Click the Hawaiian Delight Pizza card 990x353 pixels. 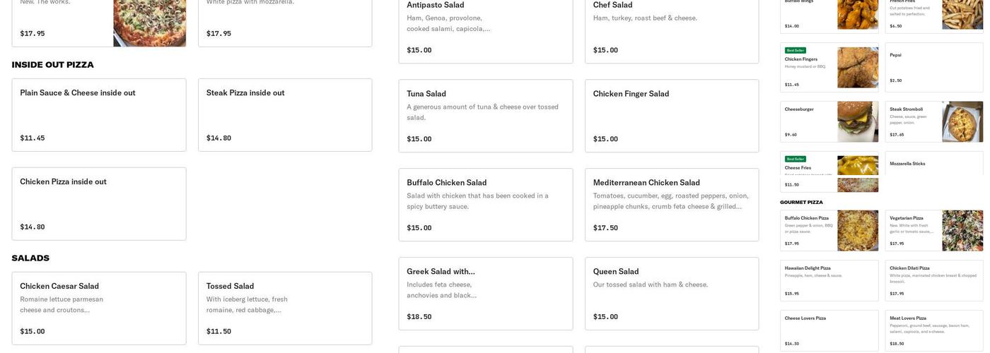click(x=829, y=281)
